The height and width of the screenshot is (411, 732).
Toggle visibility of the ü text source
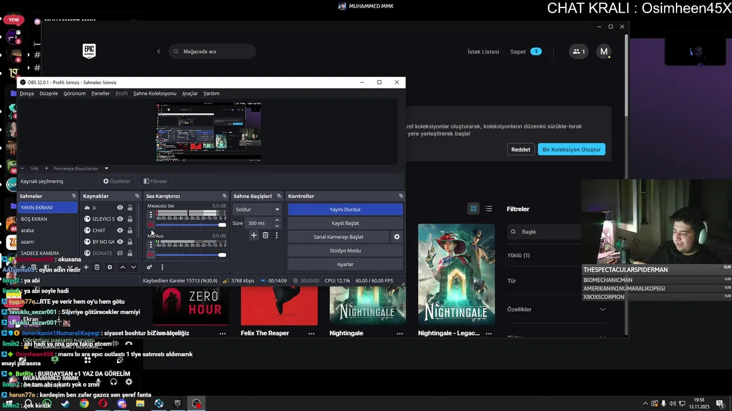pyautogui.click(x=120, y=208)
